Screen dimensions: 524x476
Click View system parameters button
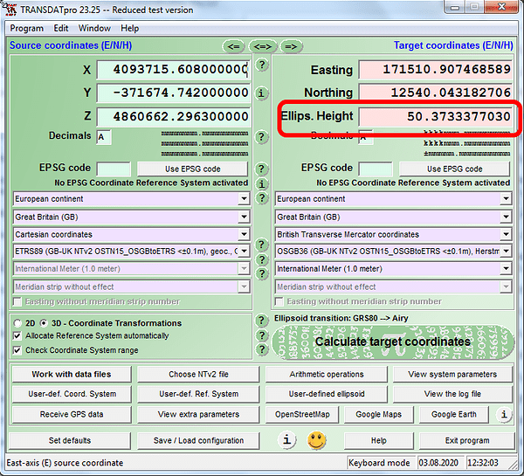[452, 374]
